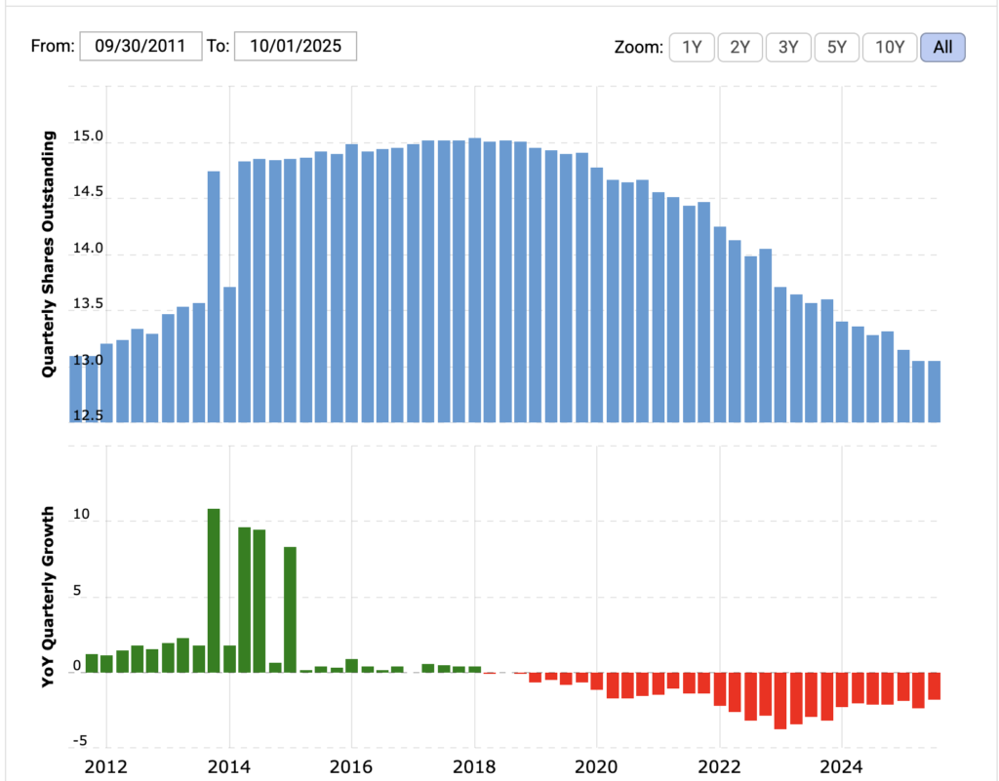Focus the From date field
Image resolution: width=999 pixels, height=781 pixels.
(140, 46)
